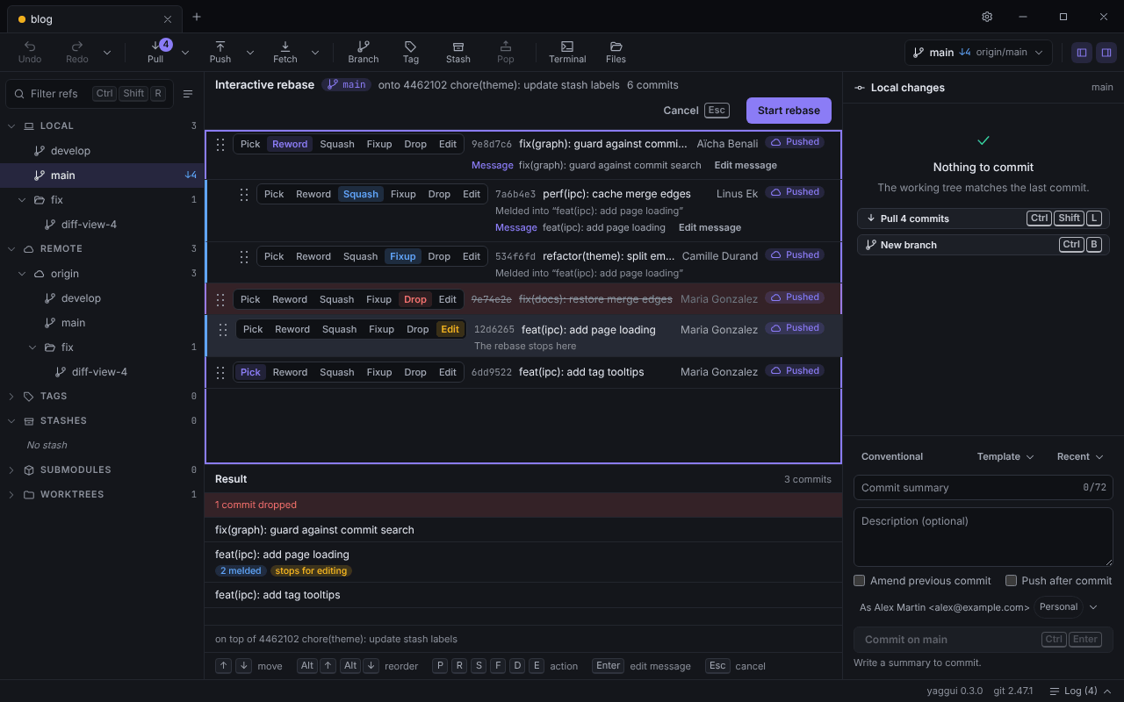Click the Undo toolbar icon
1124x702 pixels.
pyautogui.click(x=30, y=52)
